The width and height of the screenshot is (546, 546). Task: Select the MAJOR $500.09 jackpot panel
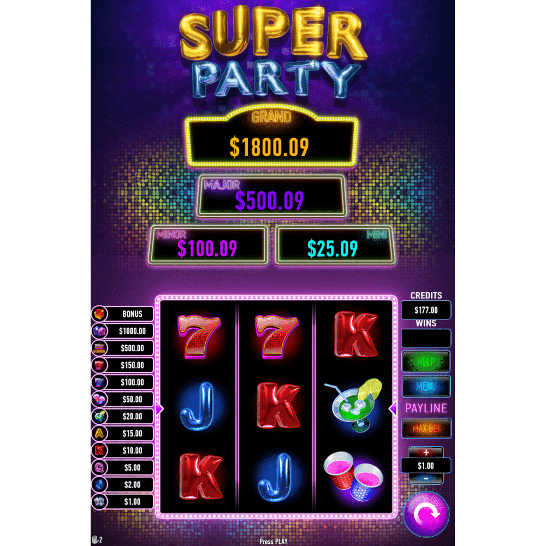tap(271, 196)
